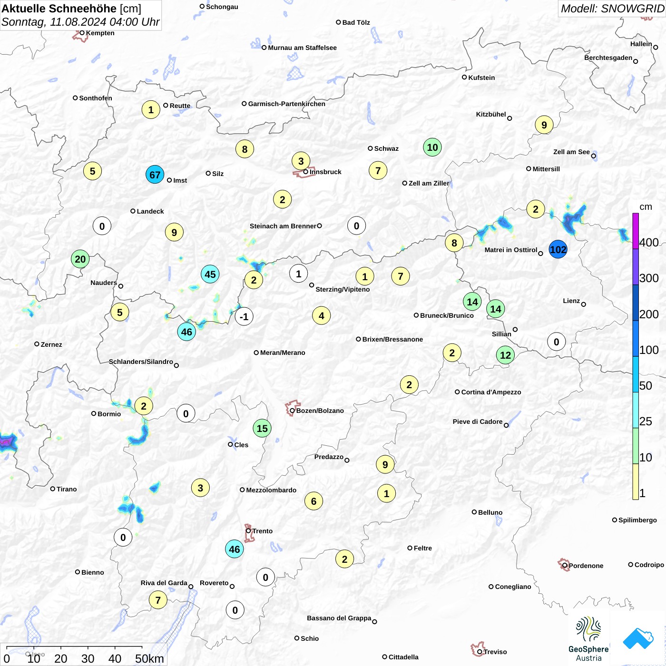The image size is (666, 666).
Task: Select the green 20 marker near Nauders
Action: 80,259
